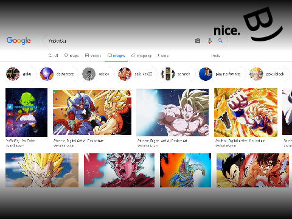The width and height of the screenshot is (292, 219).
Task: Switch to the Maps tab
Action: (x=71, y=55)
